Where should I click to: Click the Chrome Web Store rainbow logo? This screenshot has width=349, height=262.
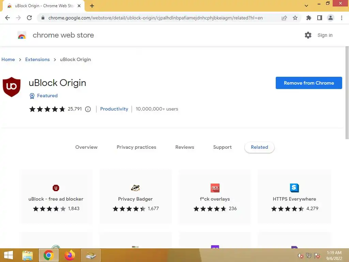[22, 35]
